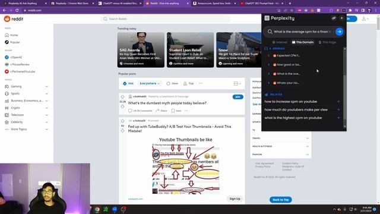Switch to the Perplexity Chrome Web Store tab
The width and height of the screenshot is (380, 214).
coord(72,4)
